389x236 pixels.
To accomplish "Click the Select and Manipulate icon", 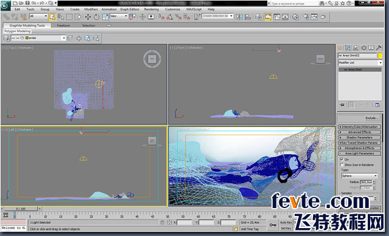I will (142, 17).
